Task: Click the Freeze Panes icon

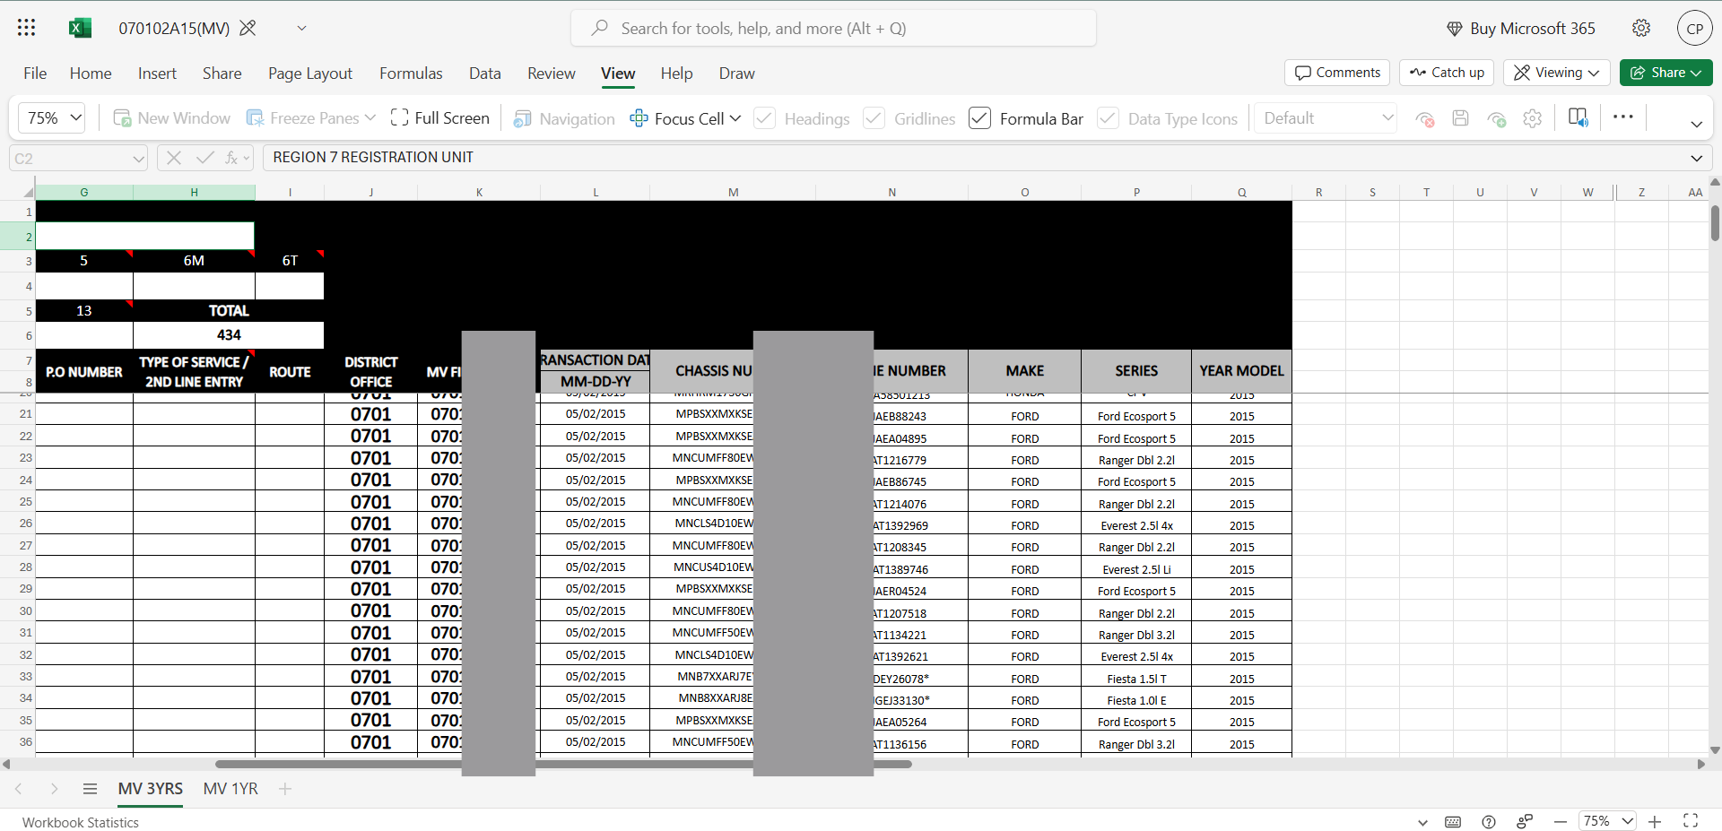Action: click(x=255, y=118)
